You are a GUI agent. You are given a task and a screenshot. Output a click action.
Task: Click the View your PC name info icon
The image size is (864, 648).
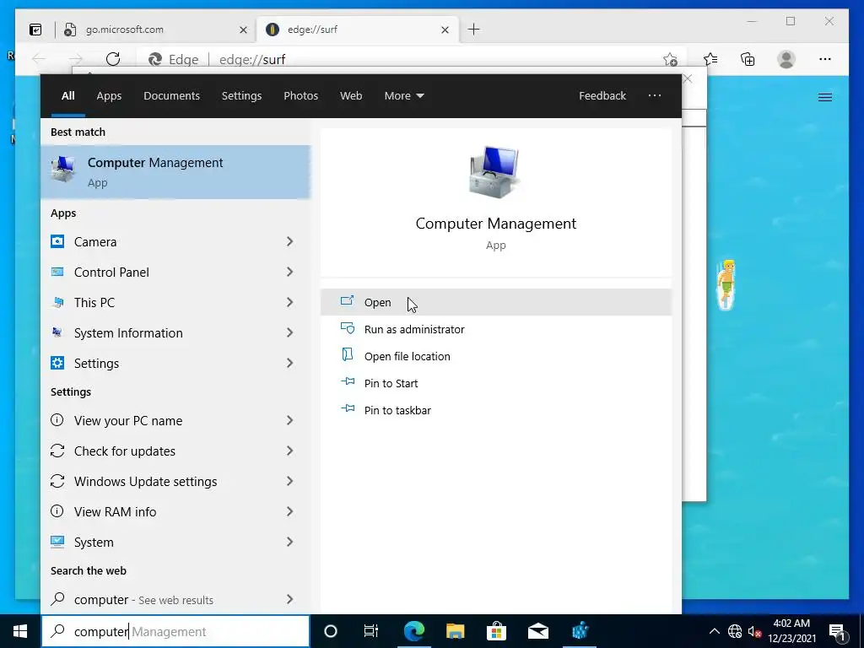57,420
